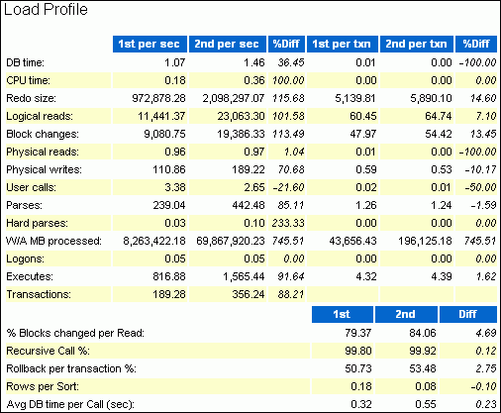This screenshot has width=501, height=413.
Task: Click the 'W/A MB processed:' row label
Action: point(53,241)
